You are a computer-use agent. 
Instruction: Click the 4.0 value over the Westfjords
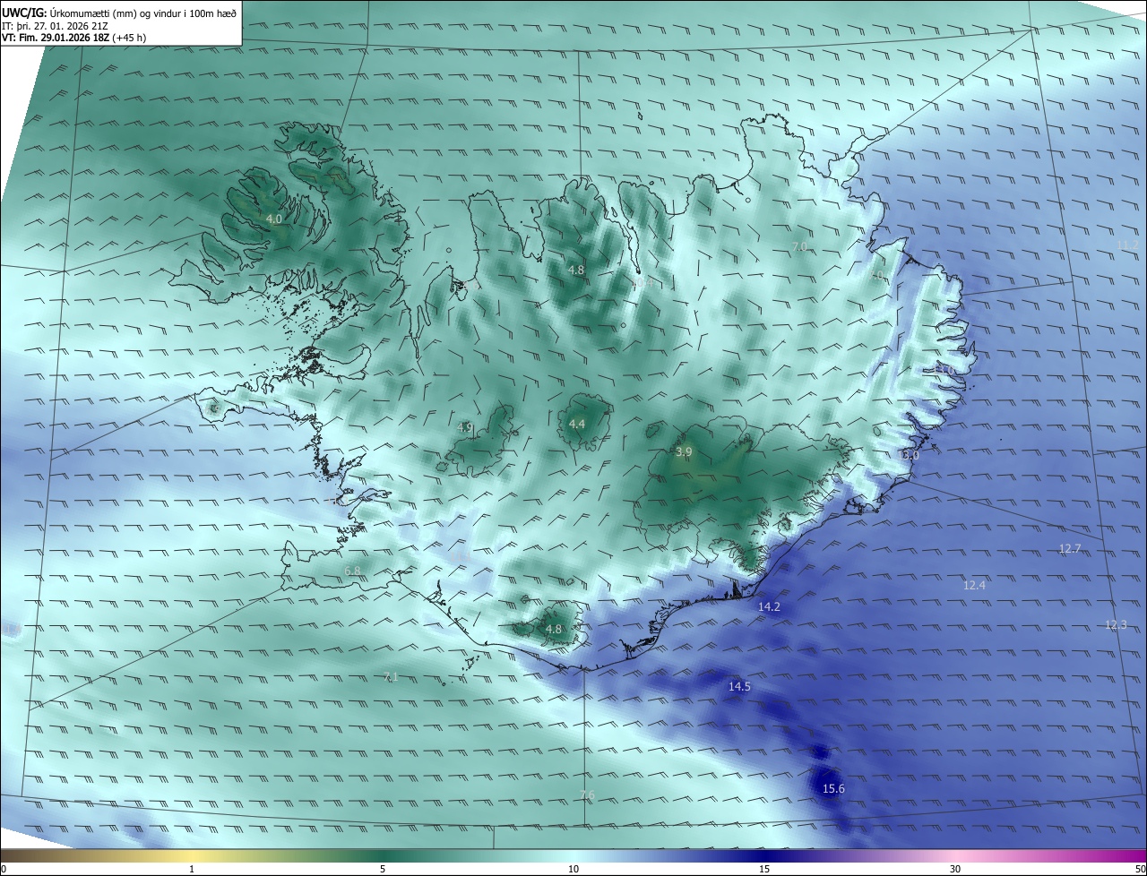[x=274, y=219]
